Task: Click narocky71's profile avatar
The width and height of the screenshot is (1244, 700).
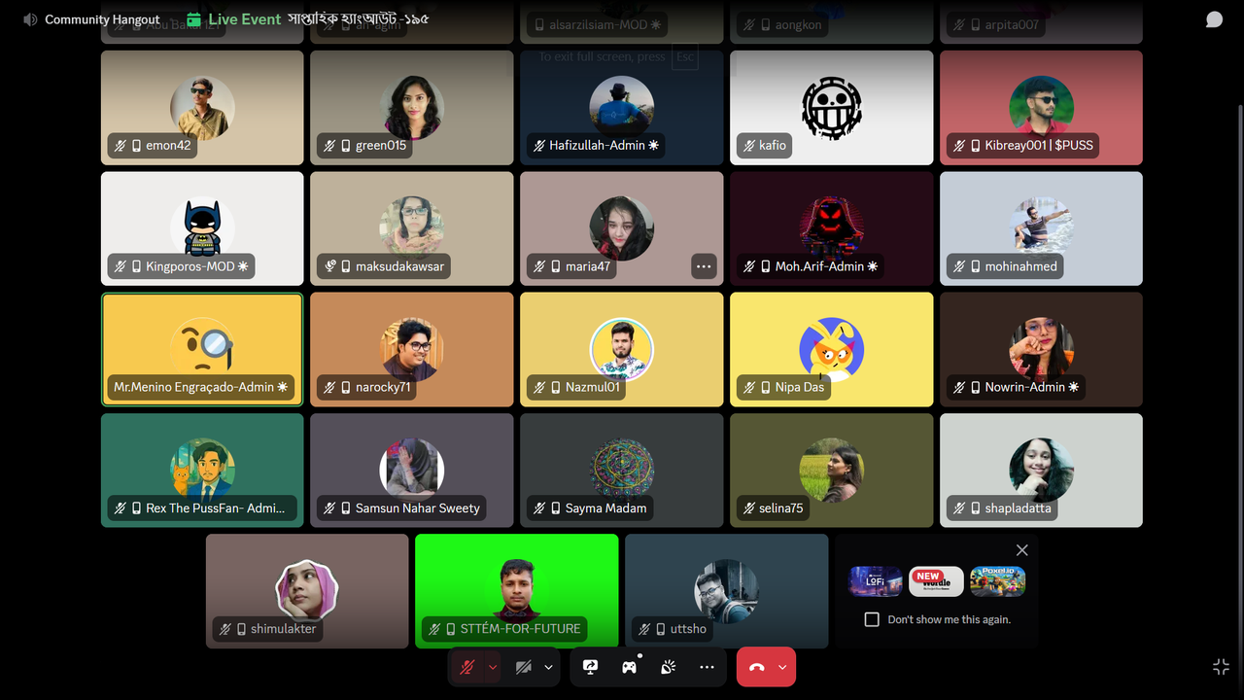Action: [412, 348]
